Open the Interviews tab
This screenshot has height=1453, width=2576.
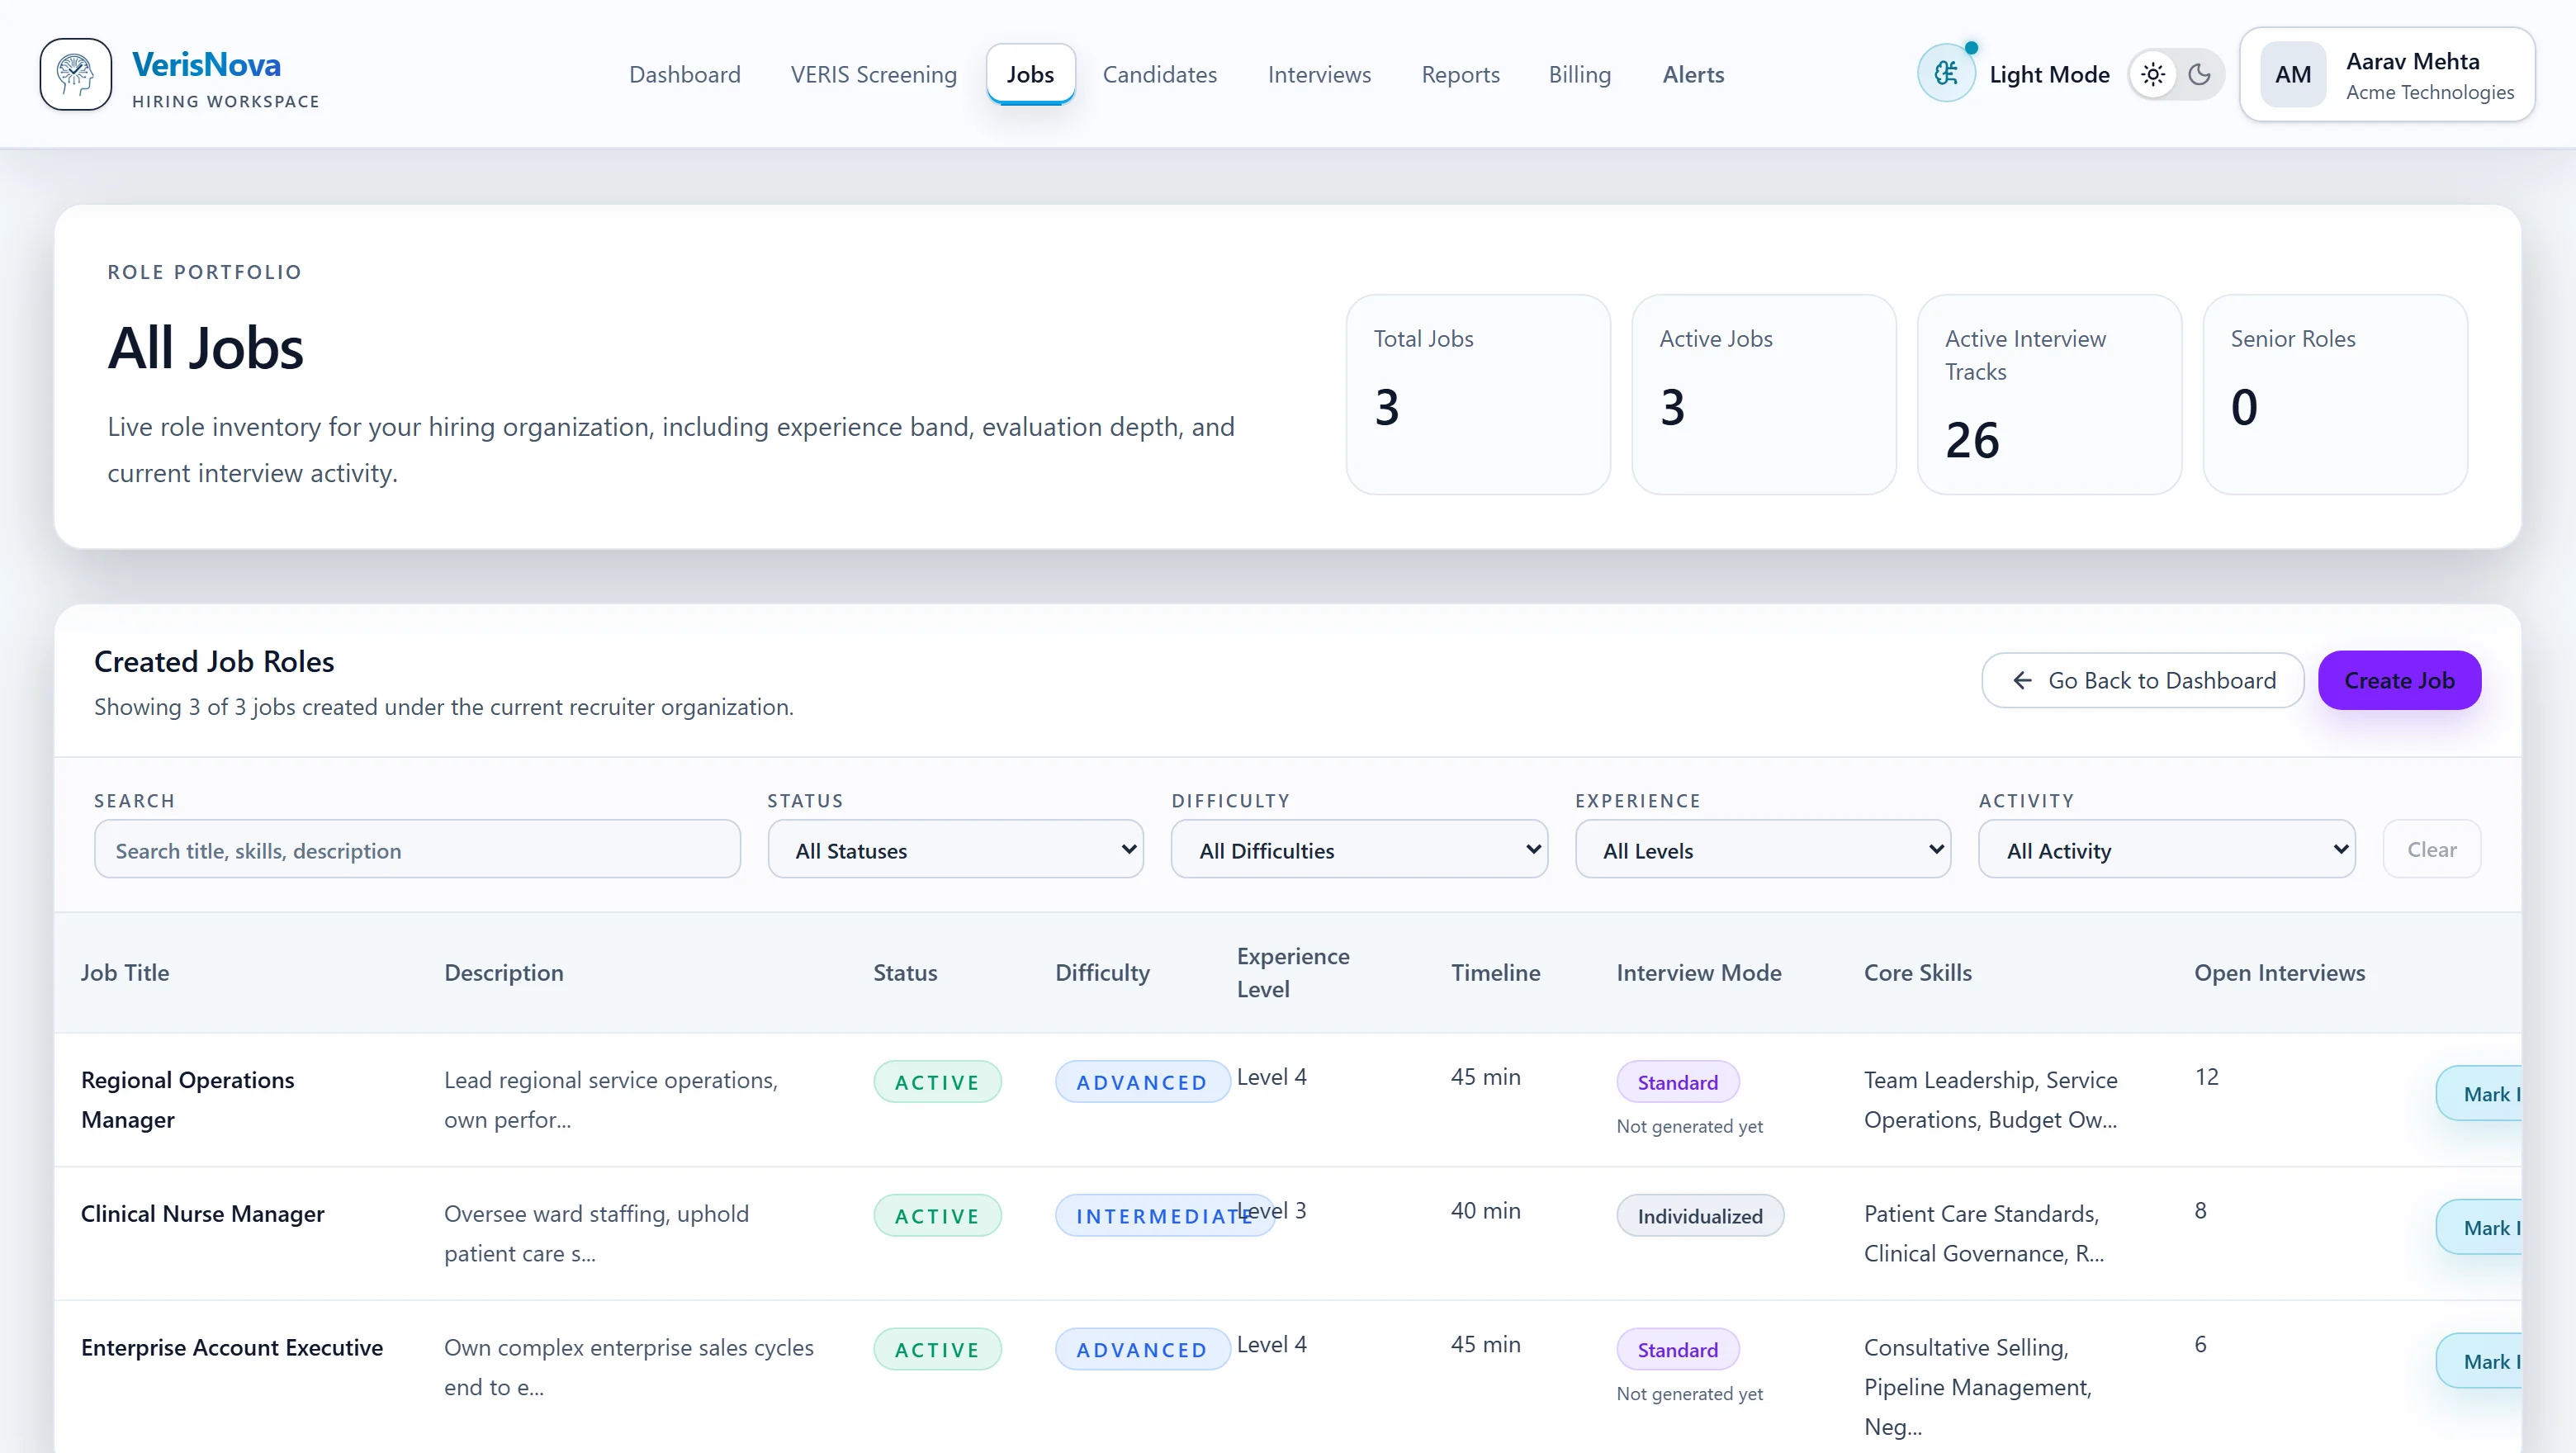pyautogui.click(x=1319, y=74)
